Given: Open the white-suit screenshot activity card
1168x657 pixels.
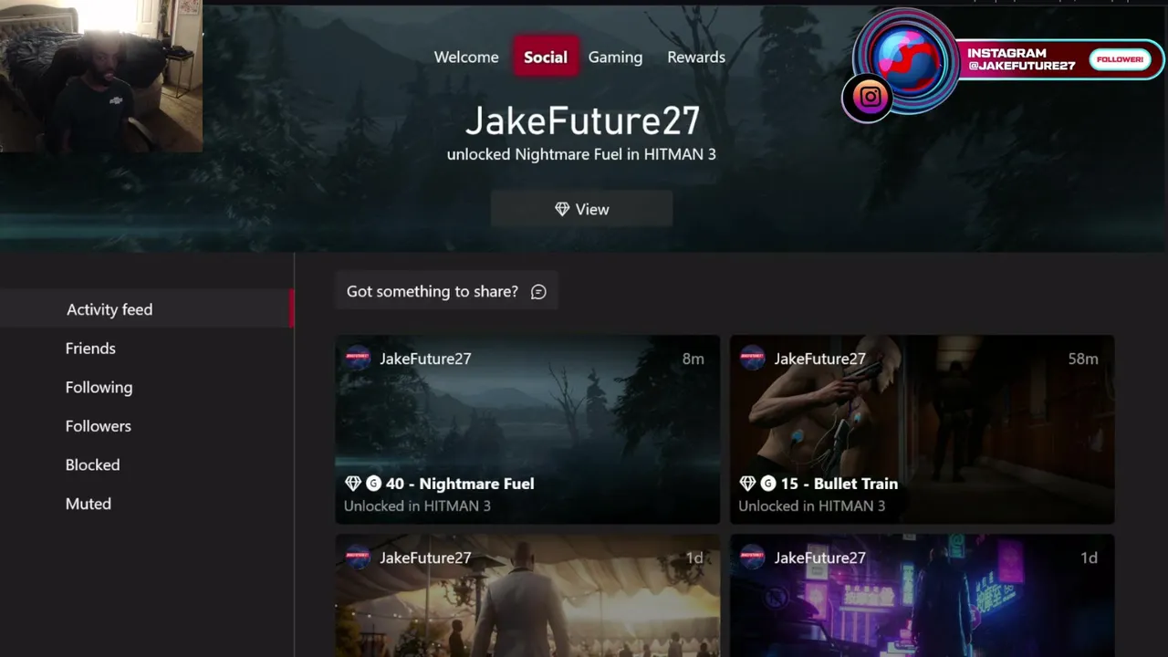Looking at the screenshot, I should tap(527, 596).
